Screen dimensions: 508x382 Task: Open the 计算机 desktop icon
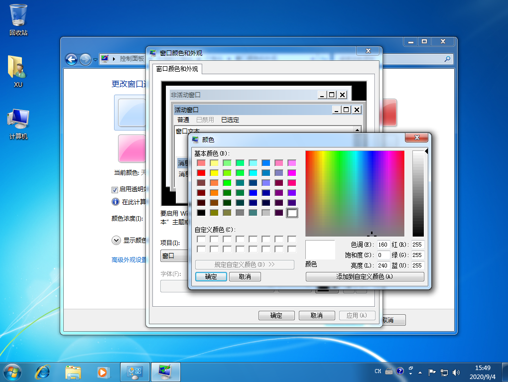click(x=18, y=123)
